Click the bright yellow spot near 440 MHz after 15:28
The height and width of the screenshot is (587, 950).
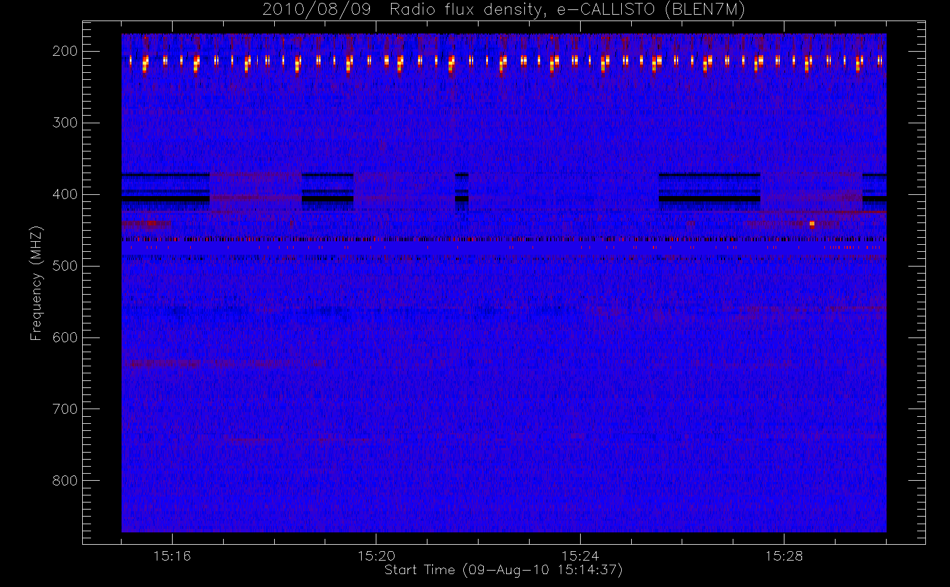[812, 224]
